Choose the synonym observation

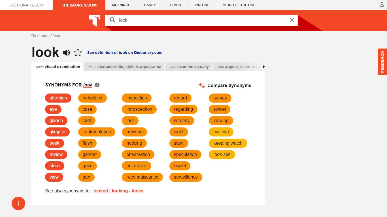pos(138,155)
